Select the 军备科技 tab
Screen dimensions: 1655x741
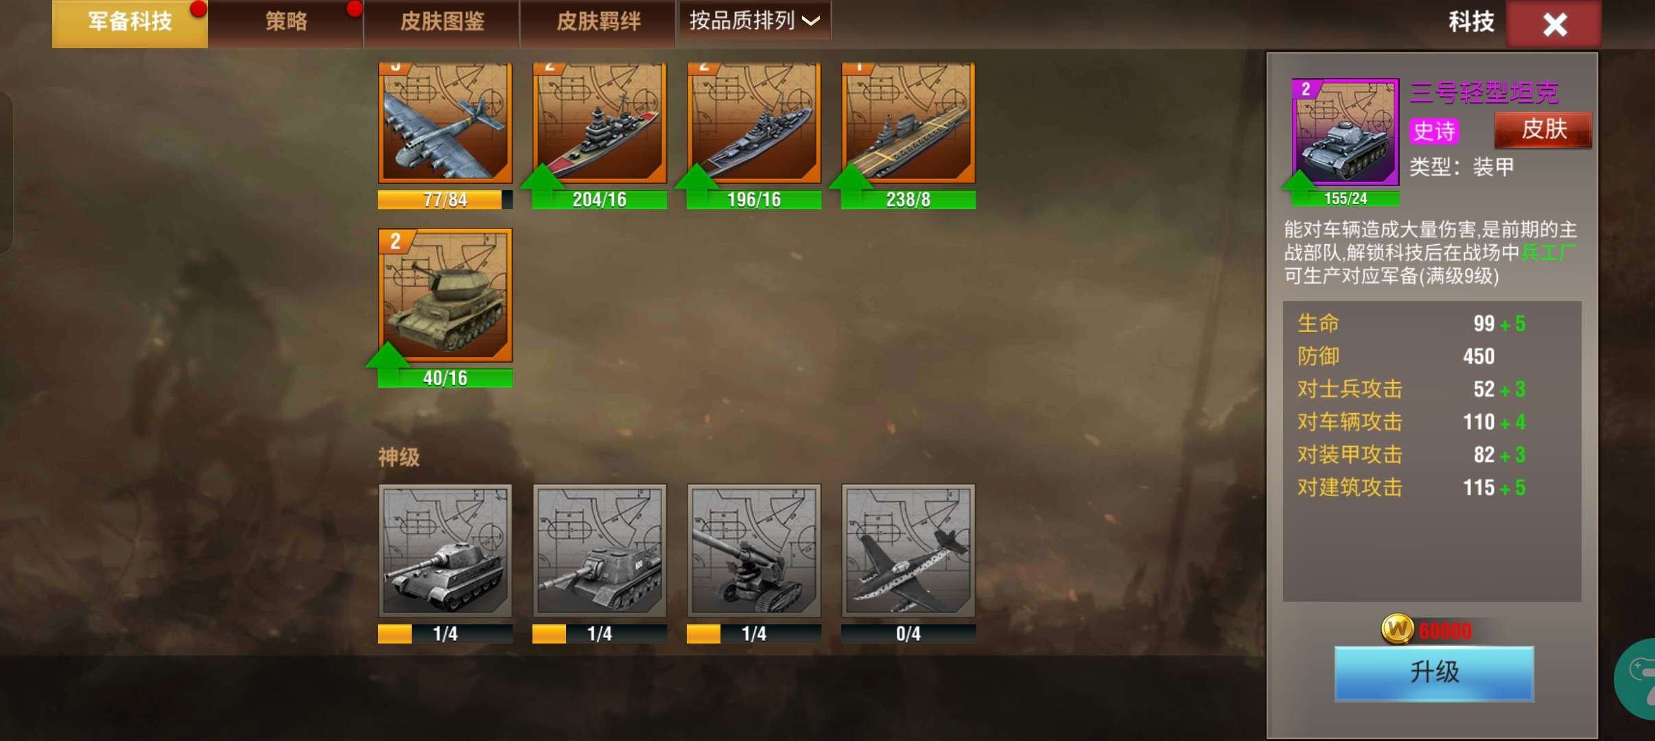130,23
